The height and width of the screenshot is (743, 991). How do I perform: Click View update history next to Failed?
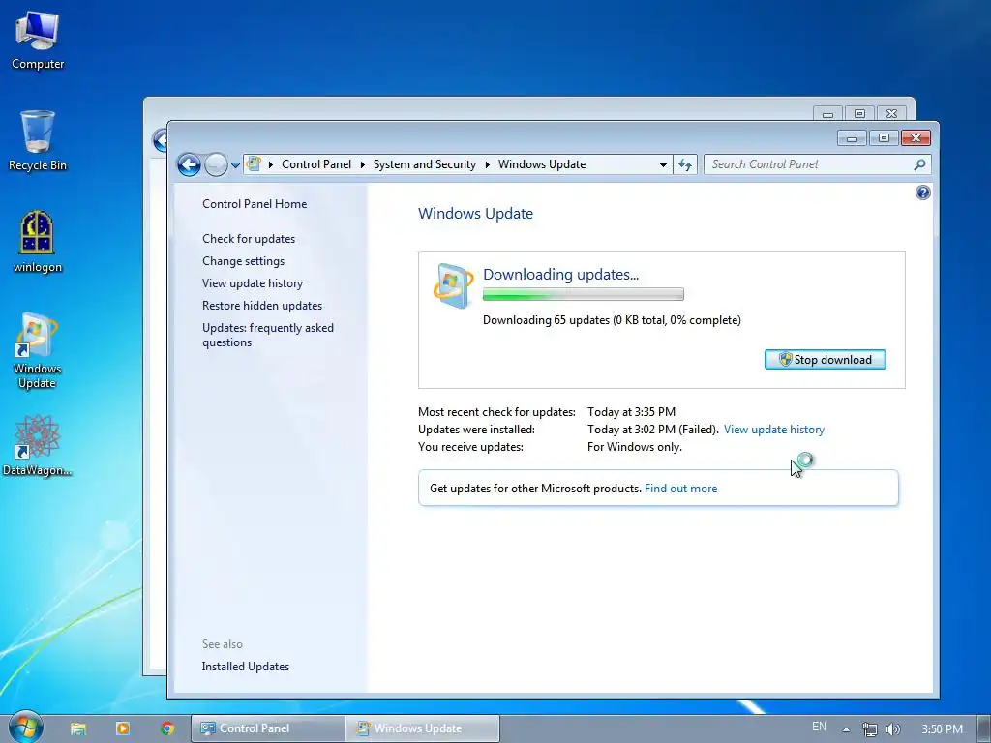pyautogui.click(x=773, y=430)
